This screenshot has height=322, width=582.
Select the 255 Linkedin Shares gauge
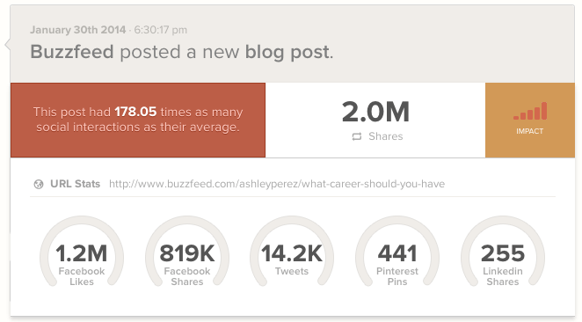point(503,252)
